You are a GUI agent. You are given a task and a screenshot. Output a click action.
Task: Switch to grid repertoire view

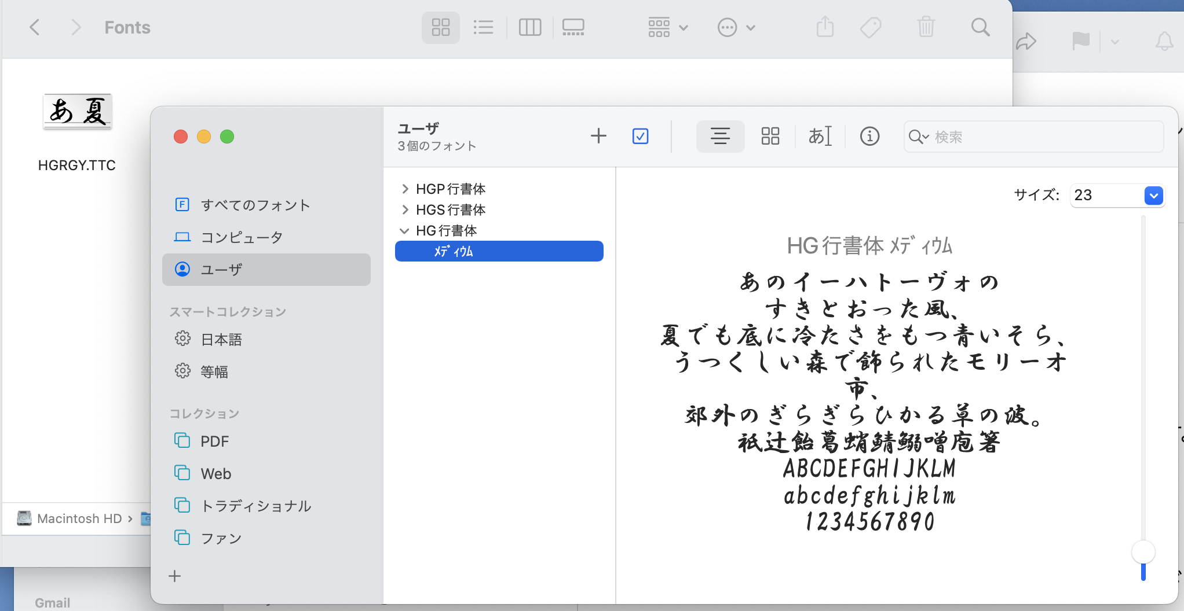770,137
